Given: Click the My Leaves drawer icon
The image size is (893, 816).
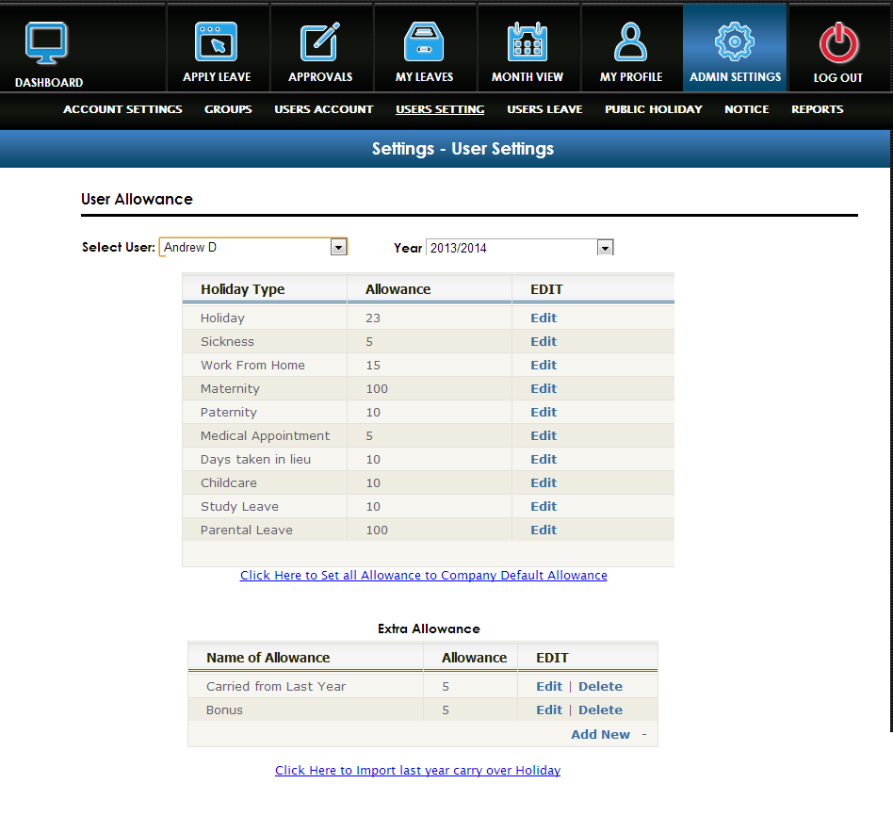Looking at the screenshot, I should tap(424, 41).
